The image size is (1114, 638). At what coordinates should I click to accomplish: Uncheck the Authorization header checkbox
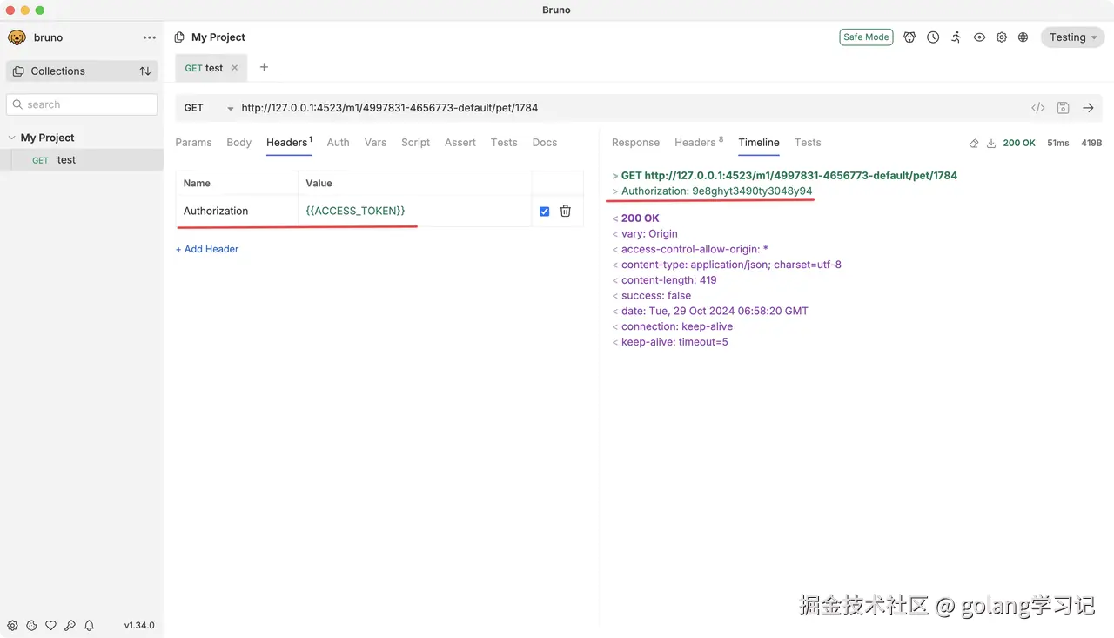[544, 211]
